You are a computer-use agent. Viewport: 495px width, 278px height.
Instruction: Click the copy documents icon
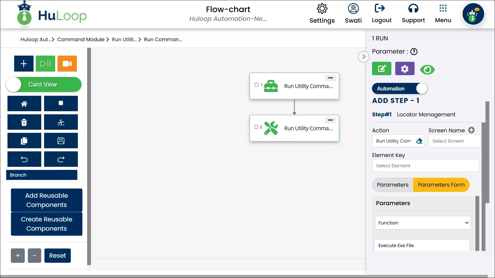point(24,141)
